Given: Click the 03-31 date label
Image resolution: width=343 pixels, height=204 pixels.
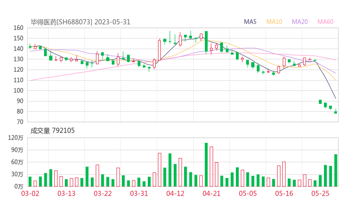Looking at the screenshot, I should point(139,193).
